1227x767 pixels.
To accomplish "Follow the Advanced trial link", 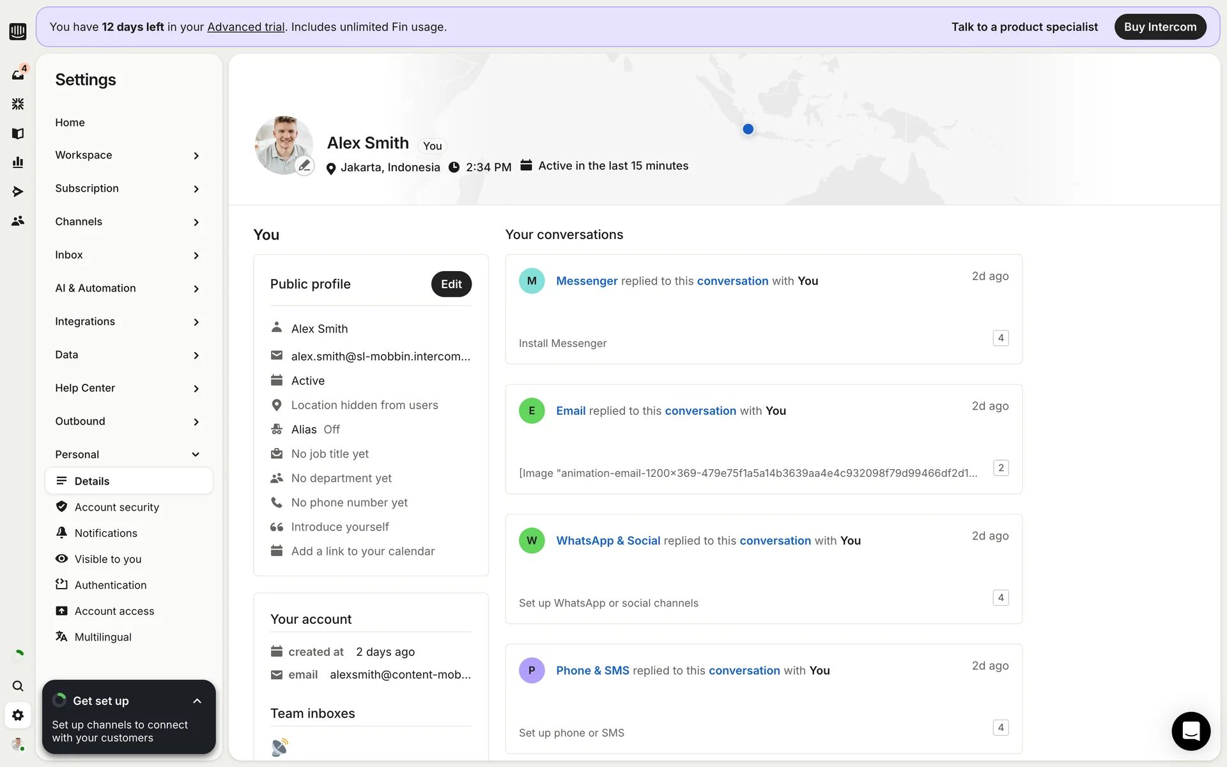I will click(245, 27).
